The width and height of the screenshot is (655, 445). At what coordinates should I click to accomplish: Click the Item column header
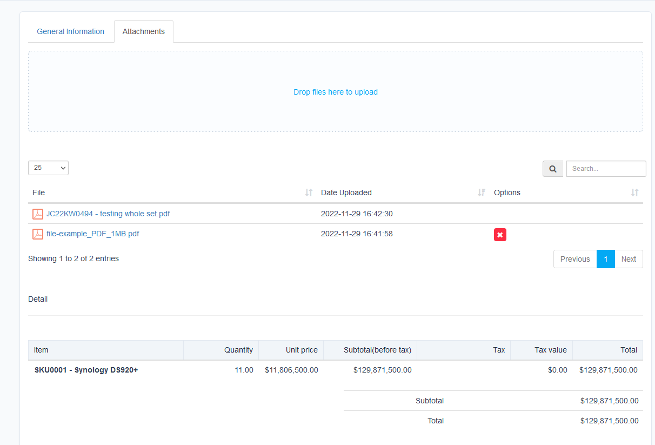[x=41, y=350]
